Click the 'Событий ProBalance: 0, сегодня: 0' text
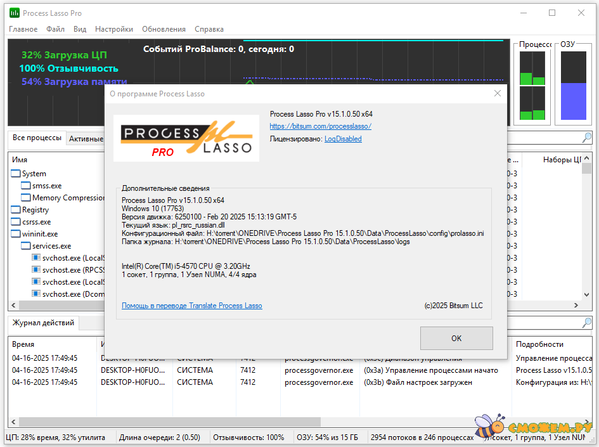599x447 pixels. (x=219, y=49)
